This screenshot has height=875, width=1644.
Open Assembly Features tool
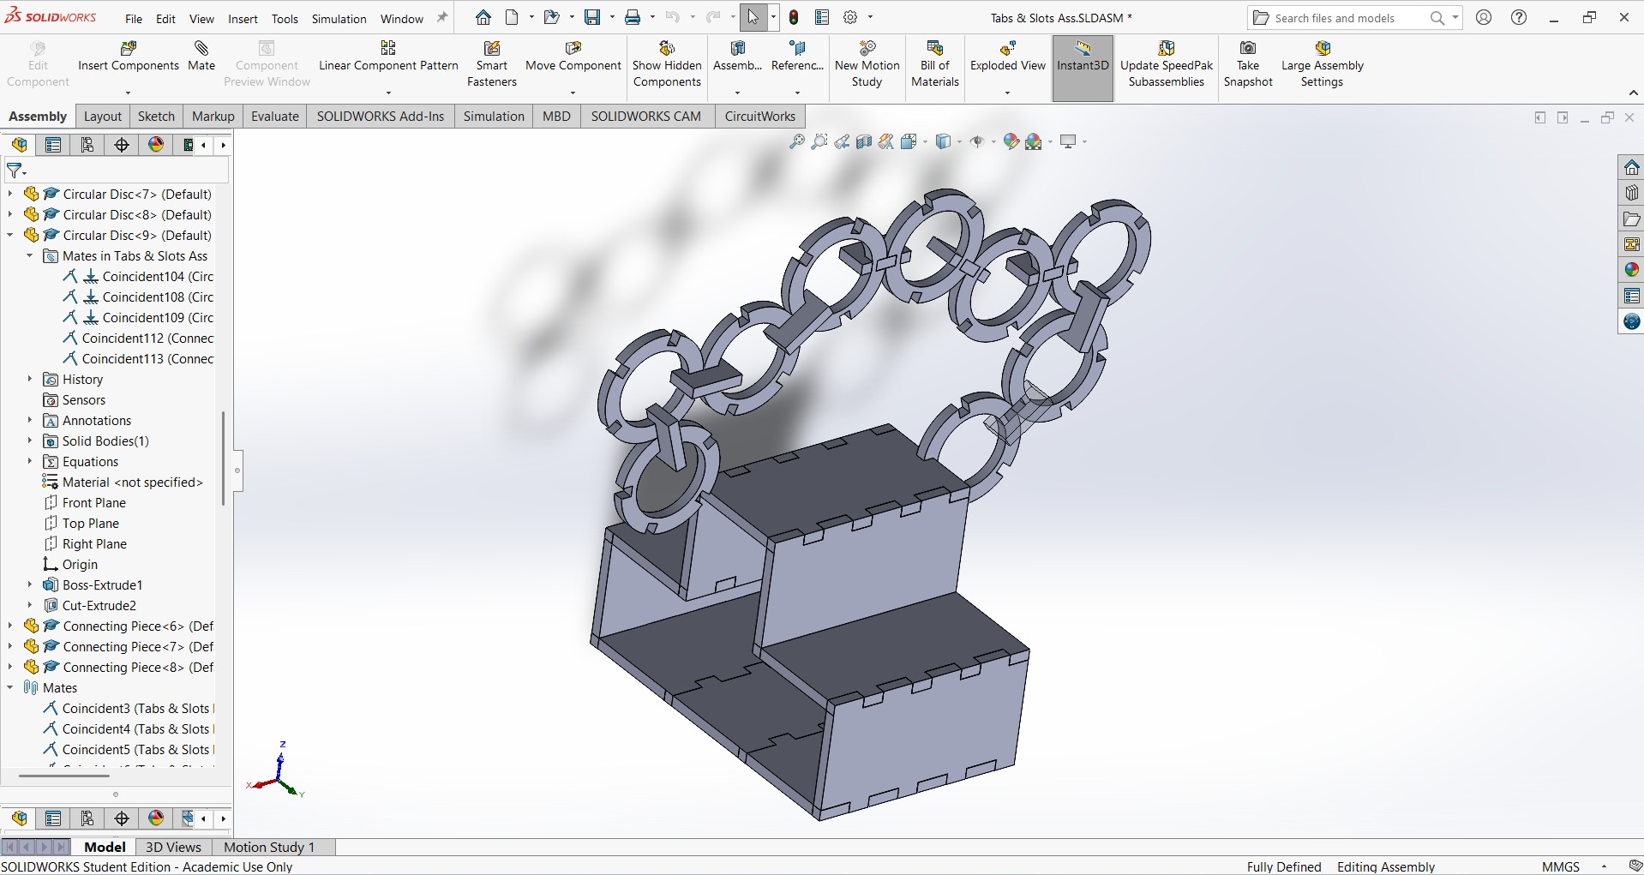pos(737,56)
